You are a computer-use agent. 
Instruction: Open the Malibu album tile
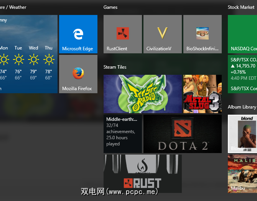pyautogui.click(x=242, y=174)
